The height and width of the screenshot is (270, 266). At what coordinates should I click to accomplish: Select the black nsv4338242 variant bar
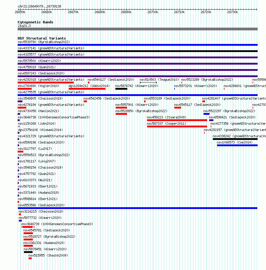pos(235,139)
